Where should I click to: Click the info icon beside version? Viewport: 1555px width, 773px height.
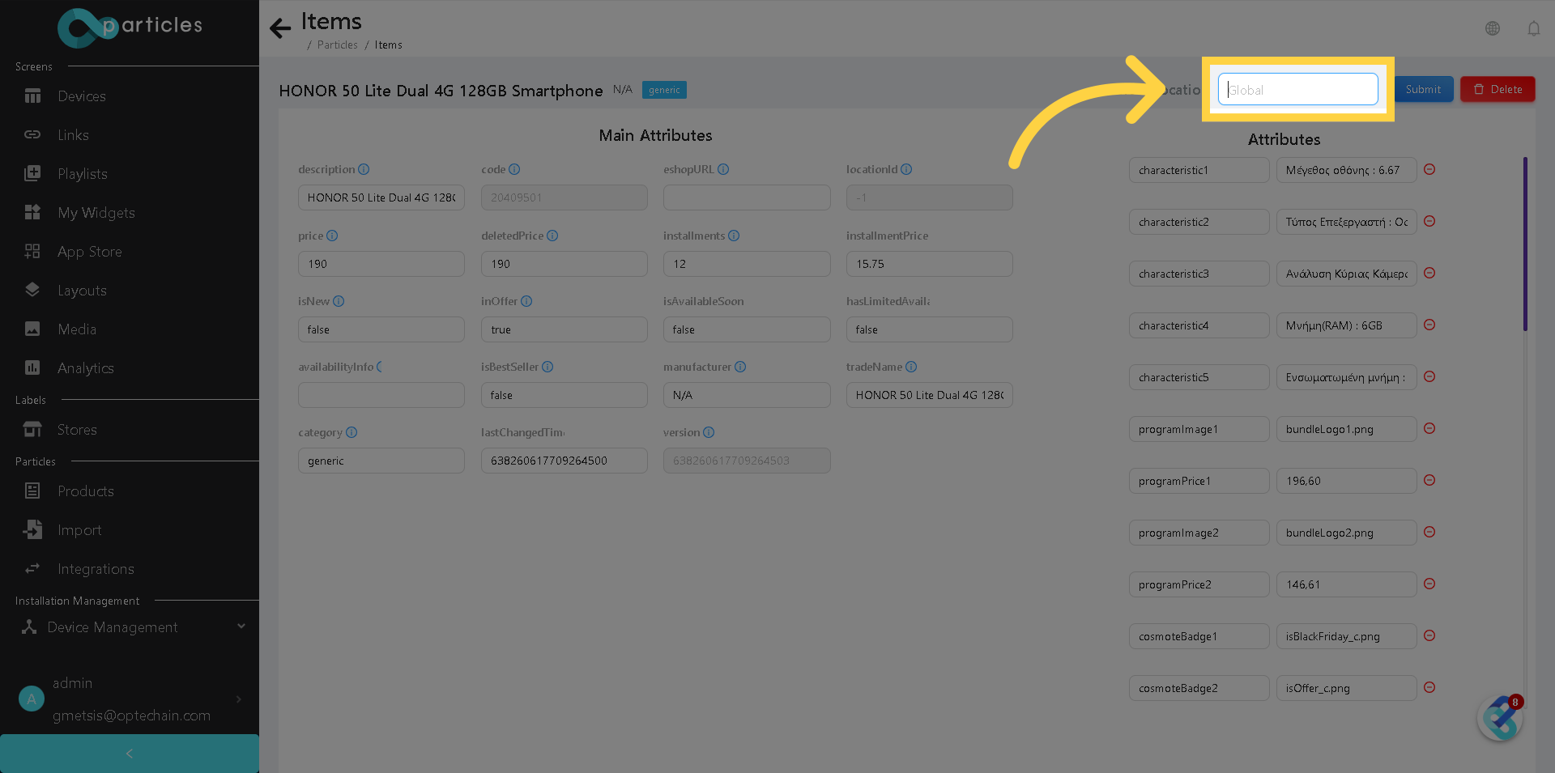coord(709,432)
